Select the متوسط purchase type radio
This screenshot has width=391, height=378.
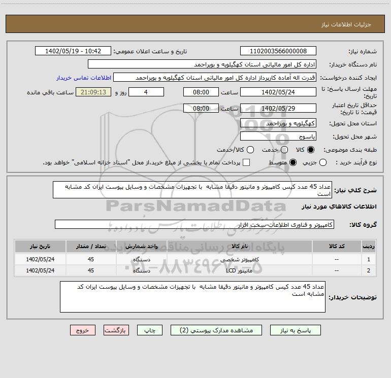point(293,162)
